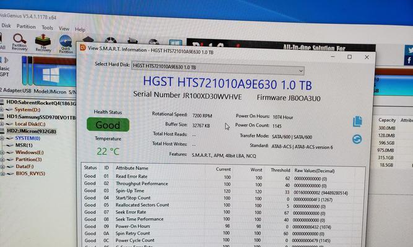Select Local Disk(C:) in the tree
The width and height of the screenshot is (413, 247).
point(30,124)
